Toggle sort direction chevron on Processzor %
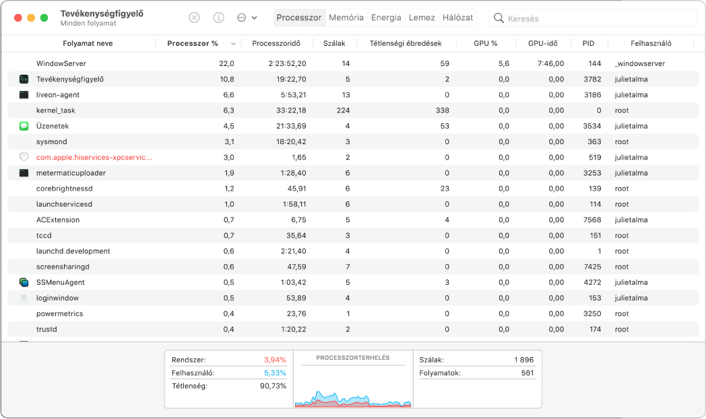 pos(233,44)
